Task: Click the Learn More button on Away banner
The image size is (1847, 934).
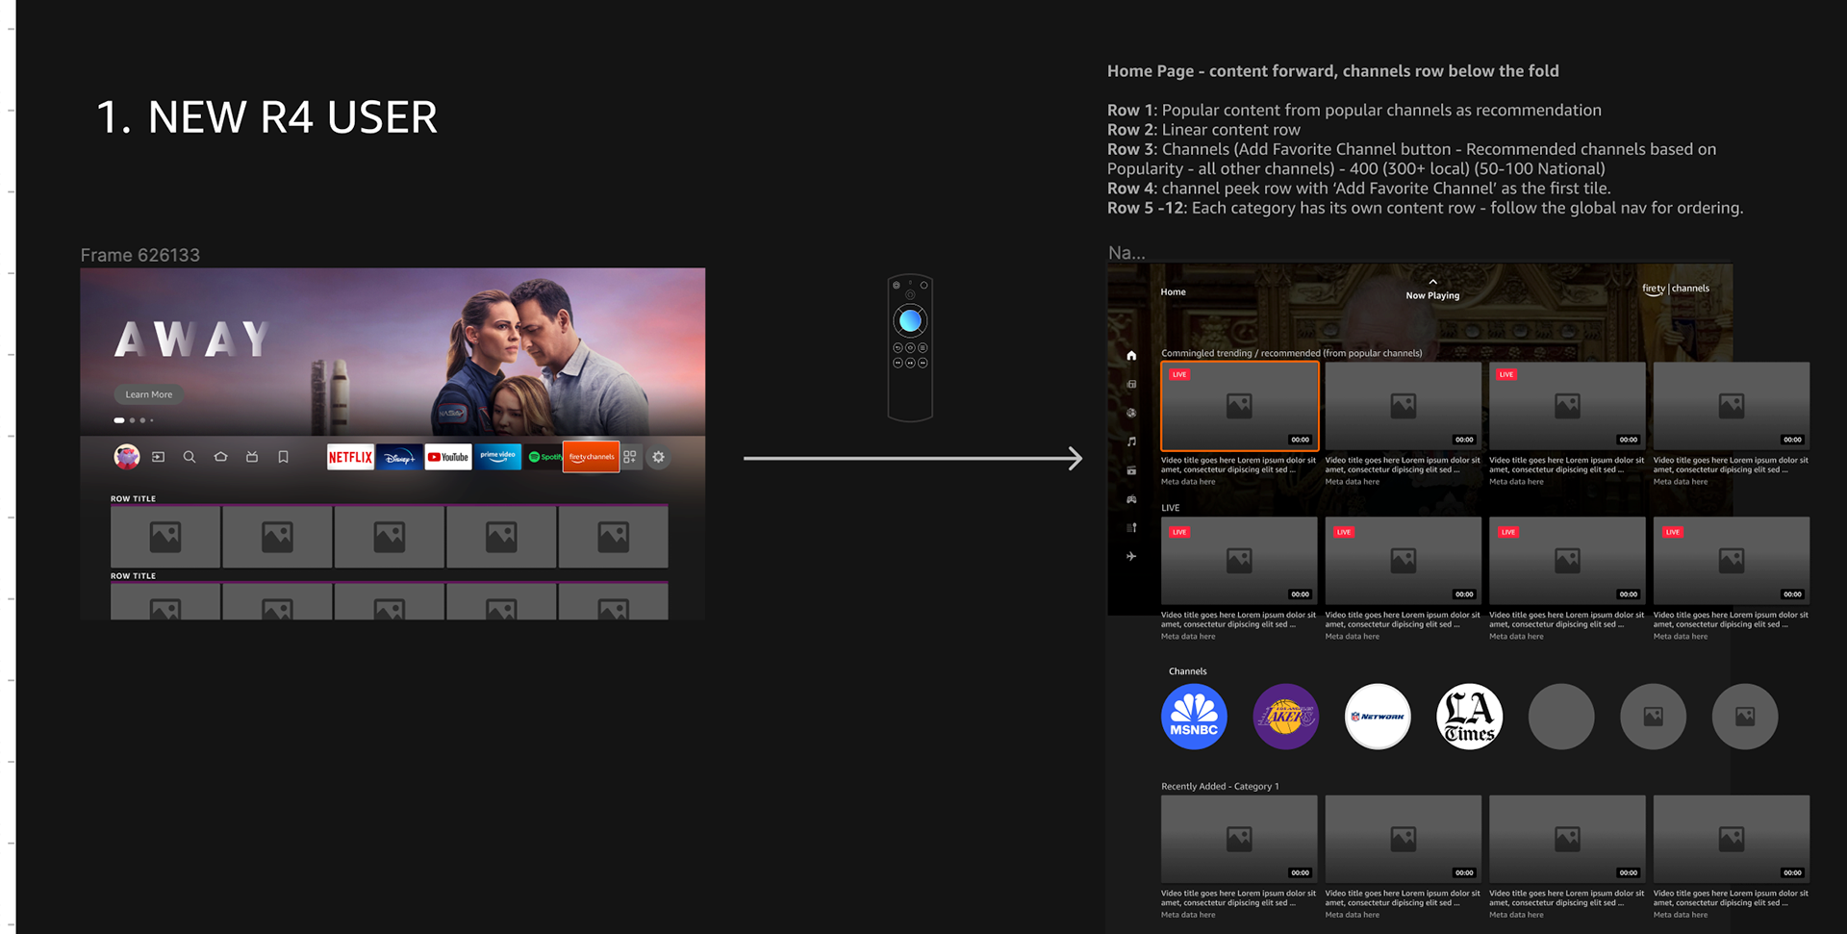Action: tap(149, 394)
